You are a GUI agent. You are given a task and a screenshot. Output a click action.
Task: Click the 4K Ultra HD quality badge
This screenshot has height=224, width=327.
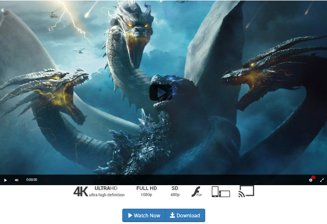point(99,191)
